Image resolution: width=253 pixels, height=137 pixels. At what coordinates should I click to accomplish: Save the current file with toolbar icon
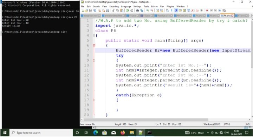click(x=91, y=11)
